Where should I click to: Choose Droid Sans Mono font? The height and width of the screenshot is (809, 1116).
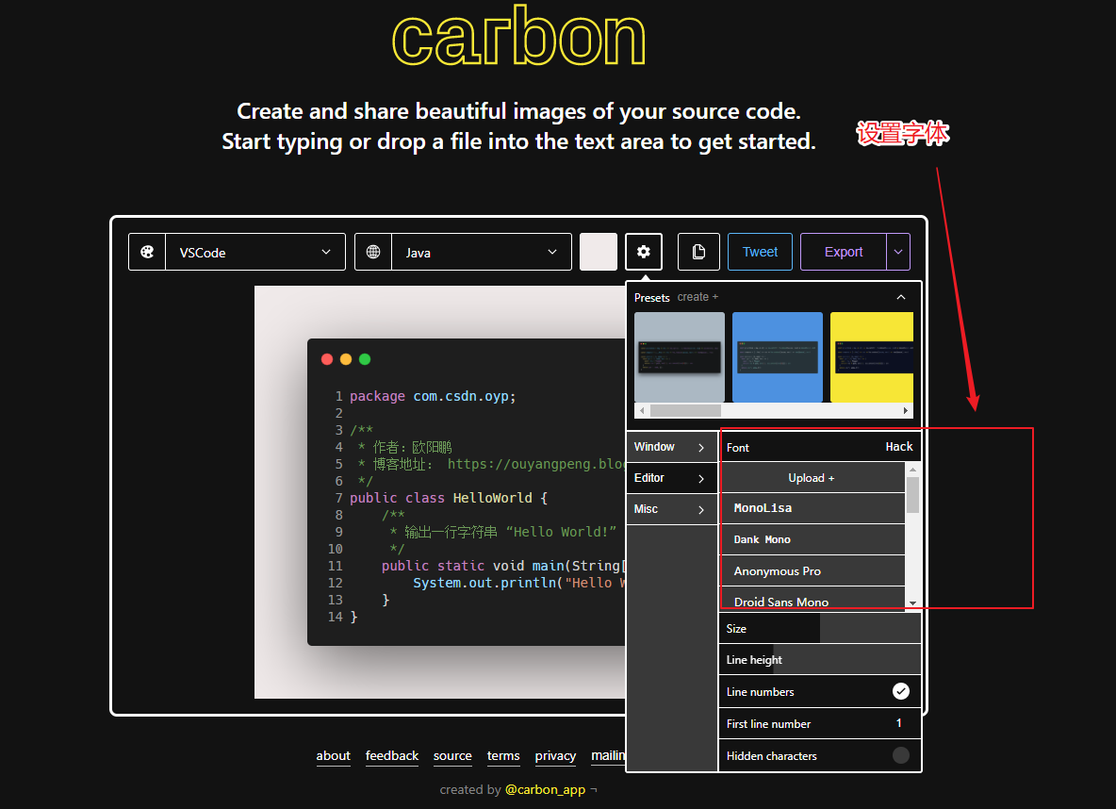(812, 600)
